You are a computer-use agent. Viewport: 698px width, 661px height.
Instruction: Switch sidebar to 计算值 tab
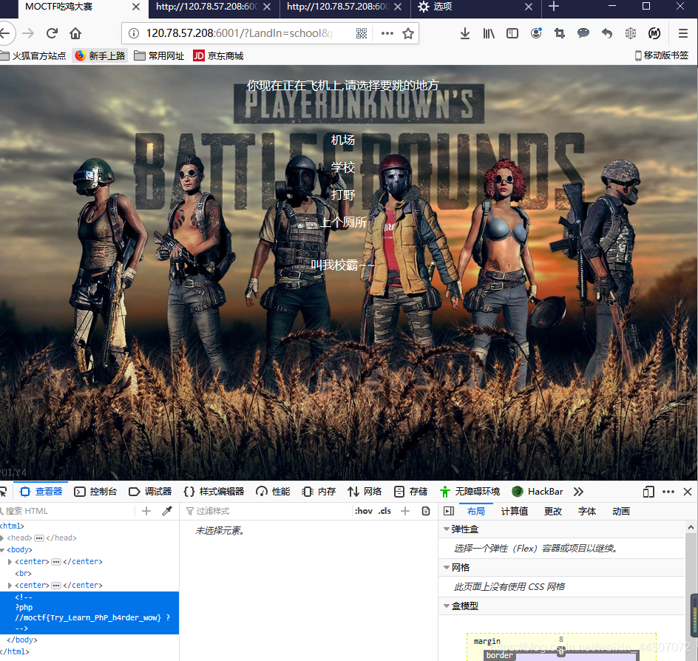coord(514,512)
